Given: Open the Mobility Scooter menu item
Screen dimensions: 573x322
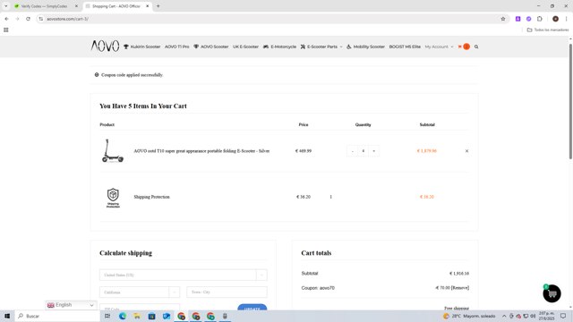Looking at the screenshot, I should coord(365,47).
